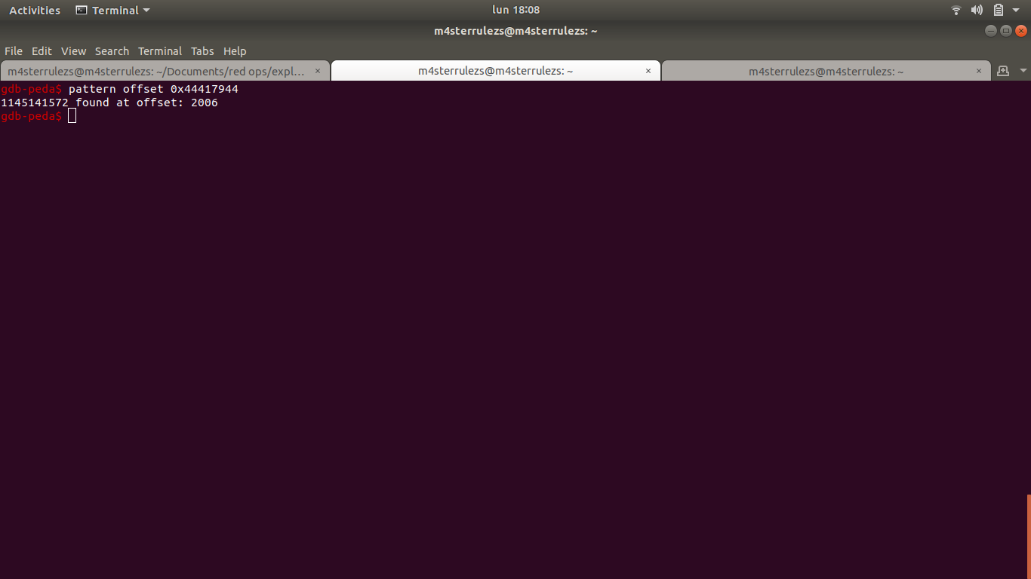This screenshot has height=579, width=1031.
Task: Click the terminal cursor at last prompt
Action: pyautogui.click(x=72, y=116)
